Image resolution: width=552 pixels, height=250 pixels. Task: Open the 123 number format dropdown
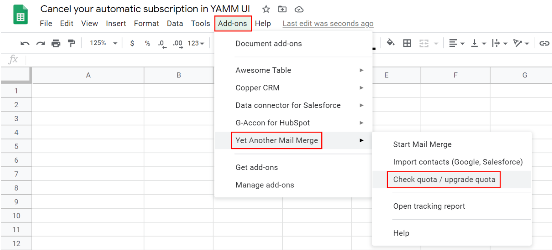pyautogui.click(x=196, y=43)
